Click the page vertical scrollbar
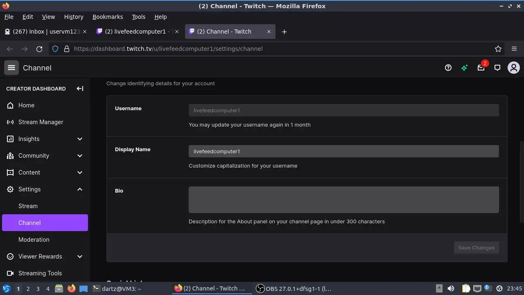Screen dimensions: 524x295 click(x=522, y=182)
